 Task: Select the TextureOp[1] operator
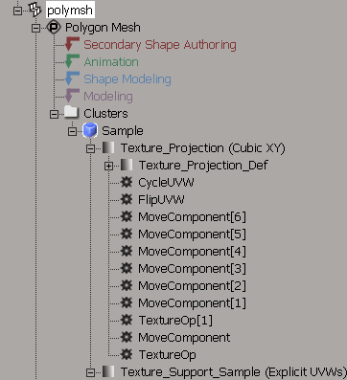(175, 321)
